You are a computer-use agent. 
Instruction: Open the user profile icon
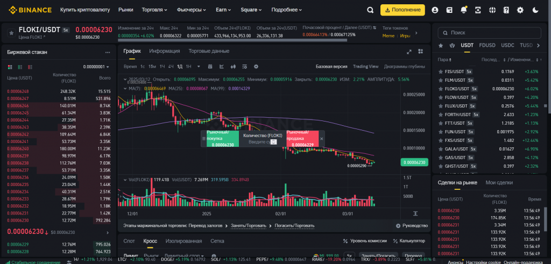pyautogui.click(x=435, y=10)
